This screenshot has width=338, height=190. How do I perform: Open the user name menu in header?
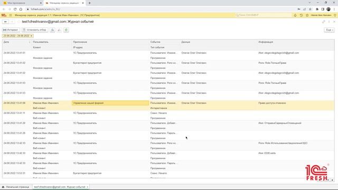321,15
